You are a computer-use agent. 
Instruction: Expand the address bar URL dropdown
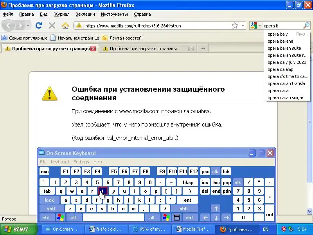[243, 25]
